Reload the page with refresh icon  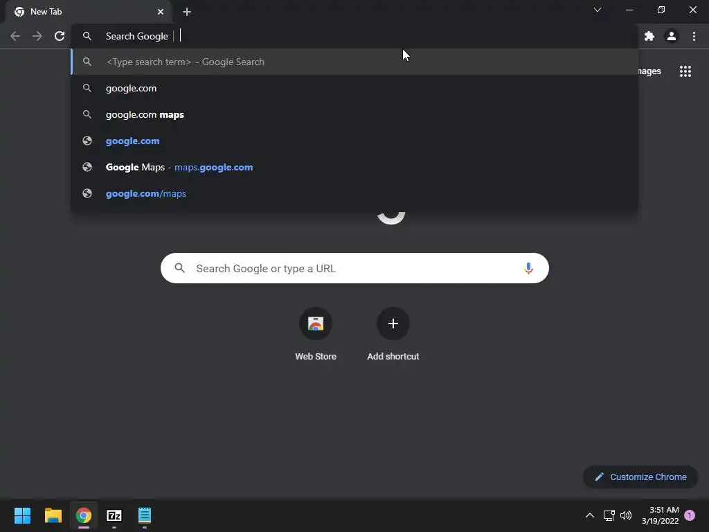[60, 36]
